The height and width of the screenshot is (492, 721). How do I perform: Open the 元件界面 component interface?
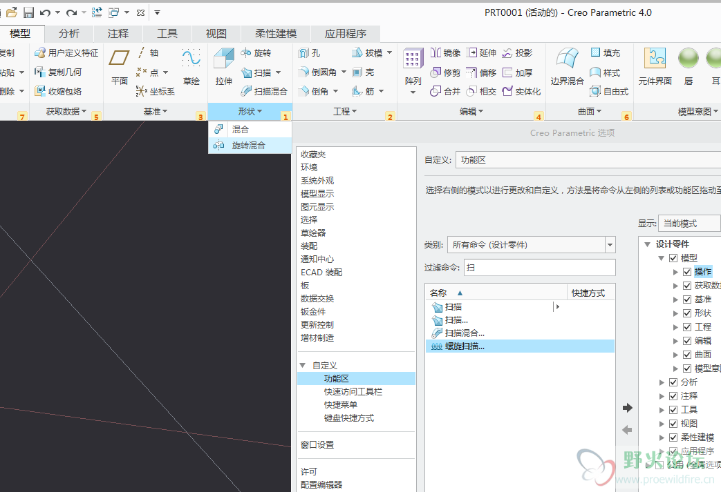point(655,67)
